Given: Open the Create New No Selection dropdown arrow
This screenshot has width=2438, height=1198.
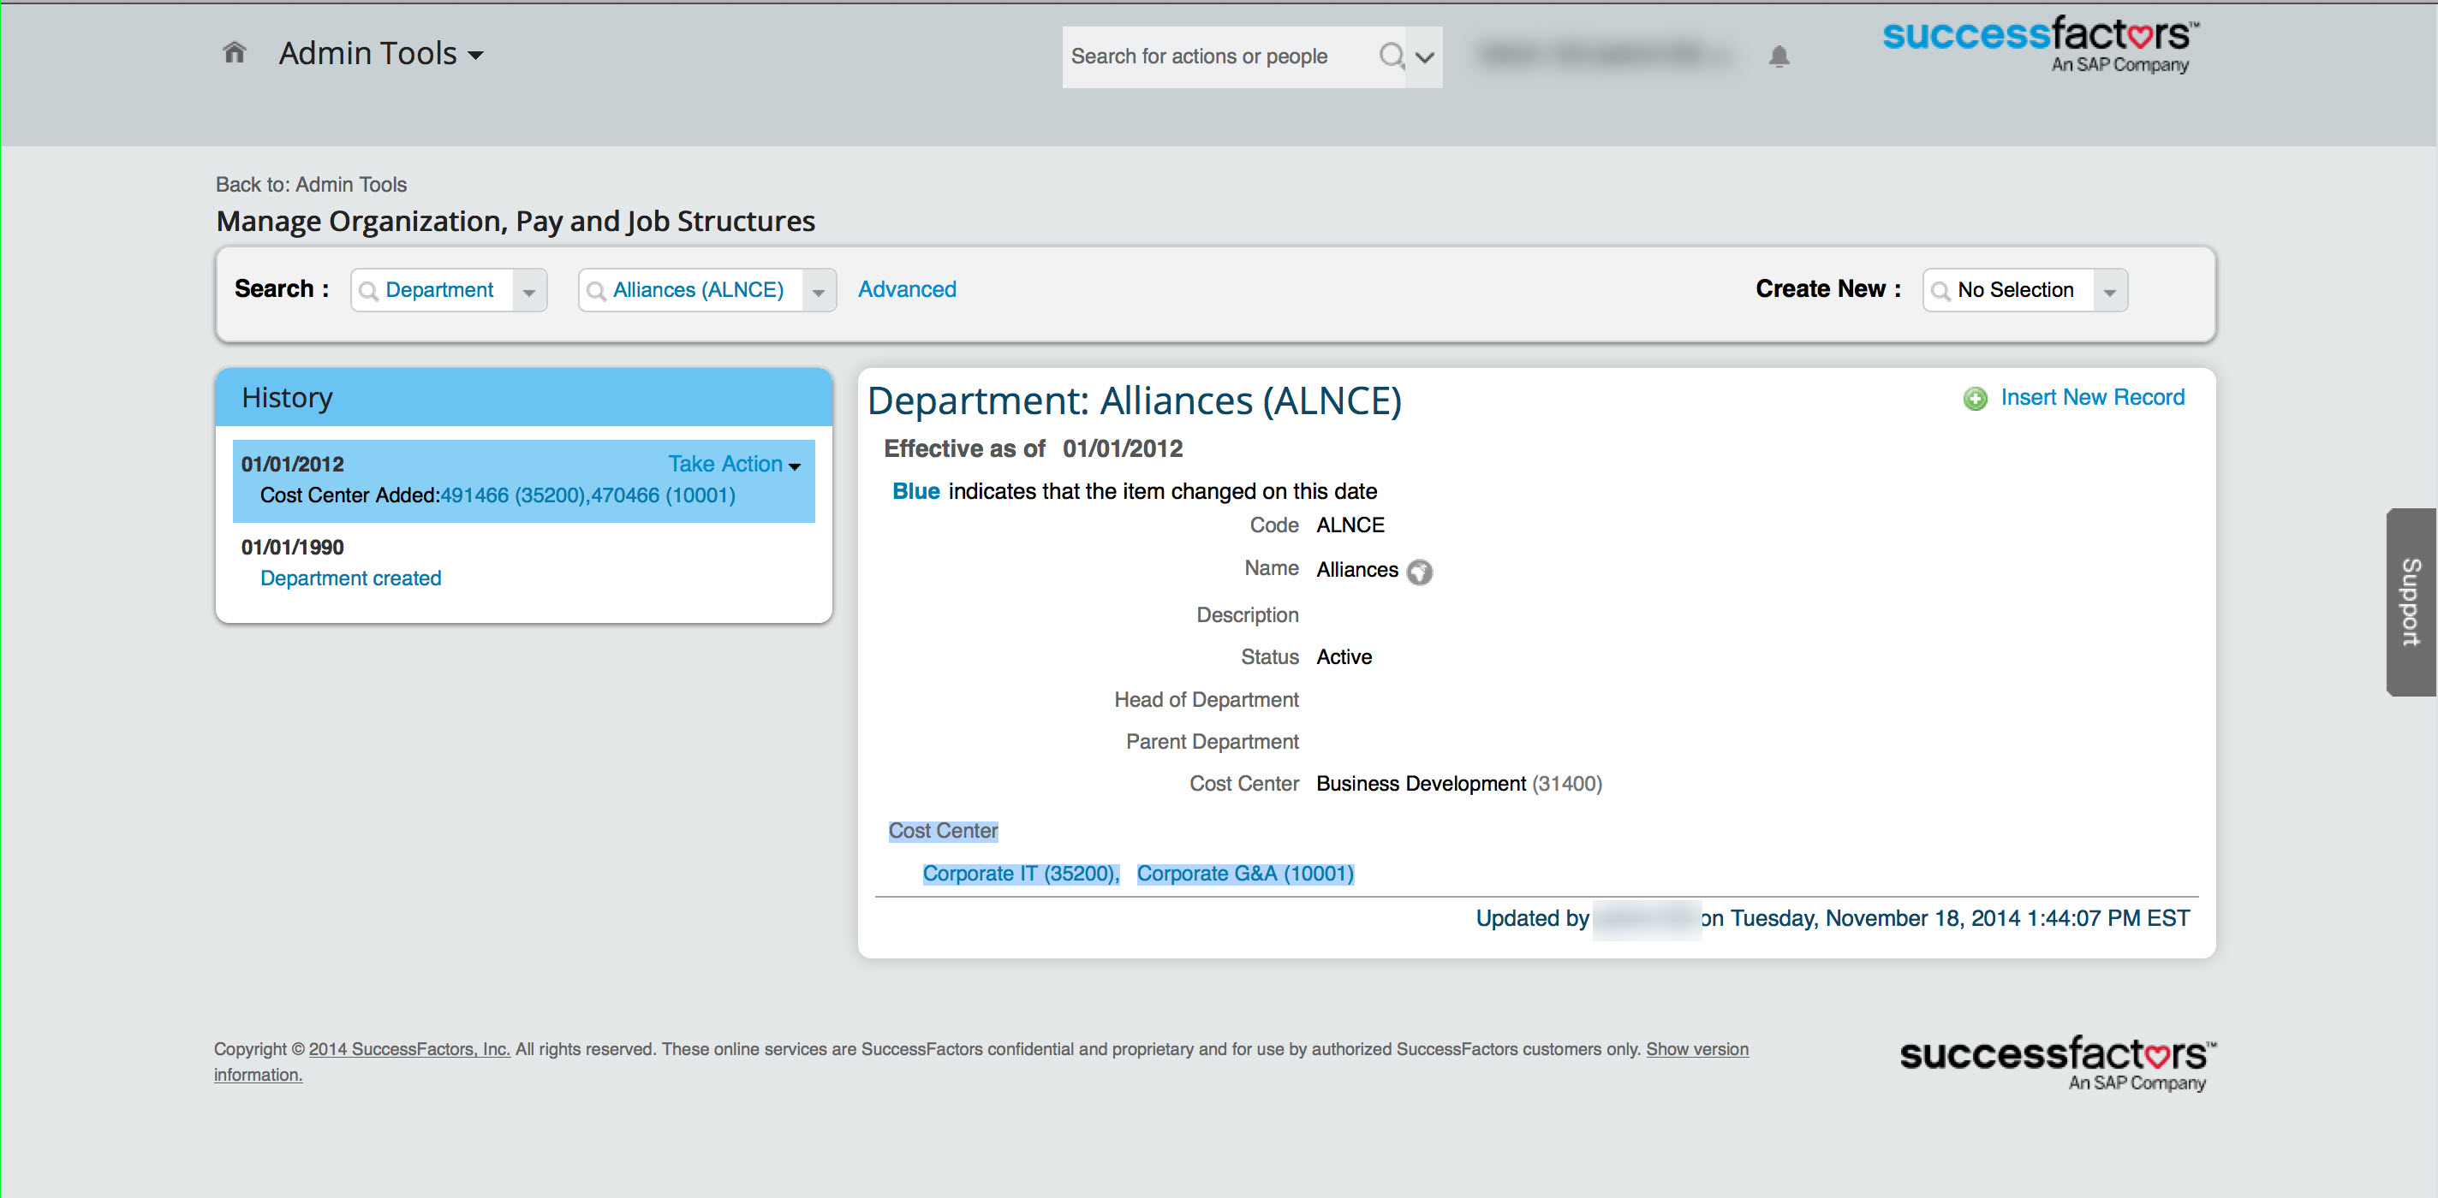Looking at the screenshot, I should pyautogui.click(x=2109, y=291).
